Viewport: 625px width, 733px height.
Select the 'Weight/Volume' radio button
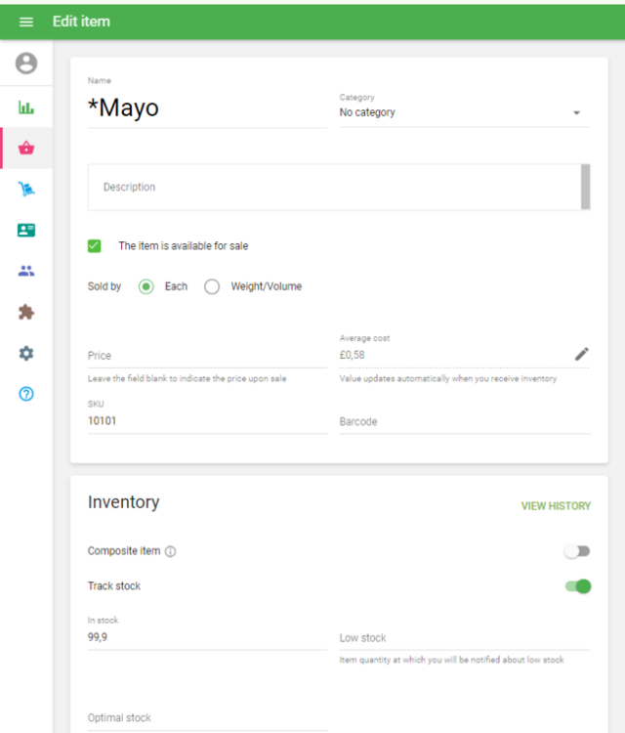tap(212, 286)
